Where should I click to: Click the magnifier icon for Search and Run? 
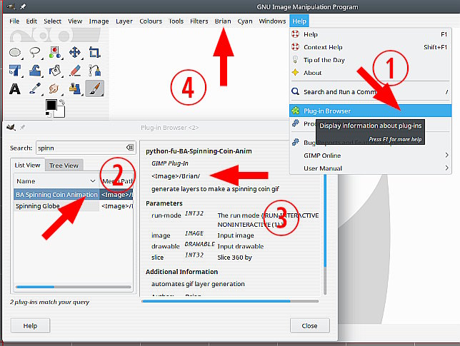coord(296,91)
